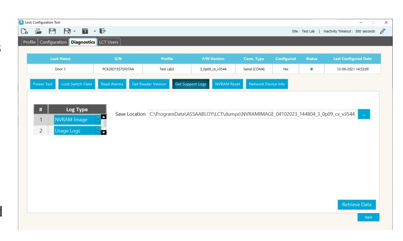Click the Last Configured Date column header
Image resolution: width=403 pixels, height=241 pixels.
point(353,59)
